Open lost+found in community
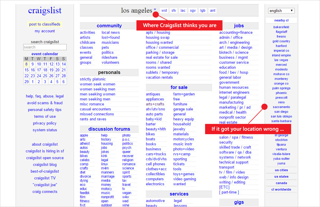The image size is (320, 207). pos(110,37)
